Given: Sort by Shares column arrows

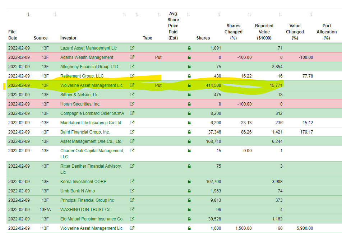Looking at the screenshot, I should pyautogui.click(x=219, y=14).
